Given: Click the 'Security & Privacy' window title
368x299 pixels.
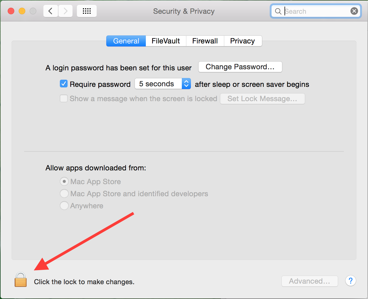Looking at the screenshot, I should click(x=184, y=11).
